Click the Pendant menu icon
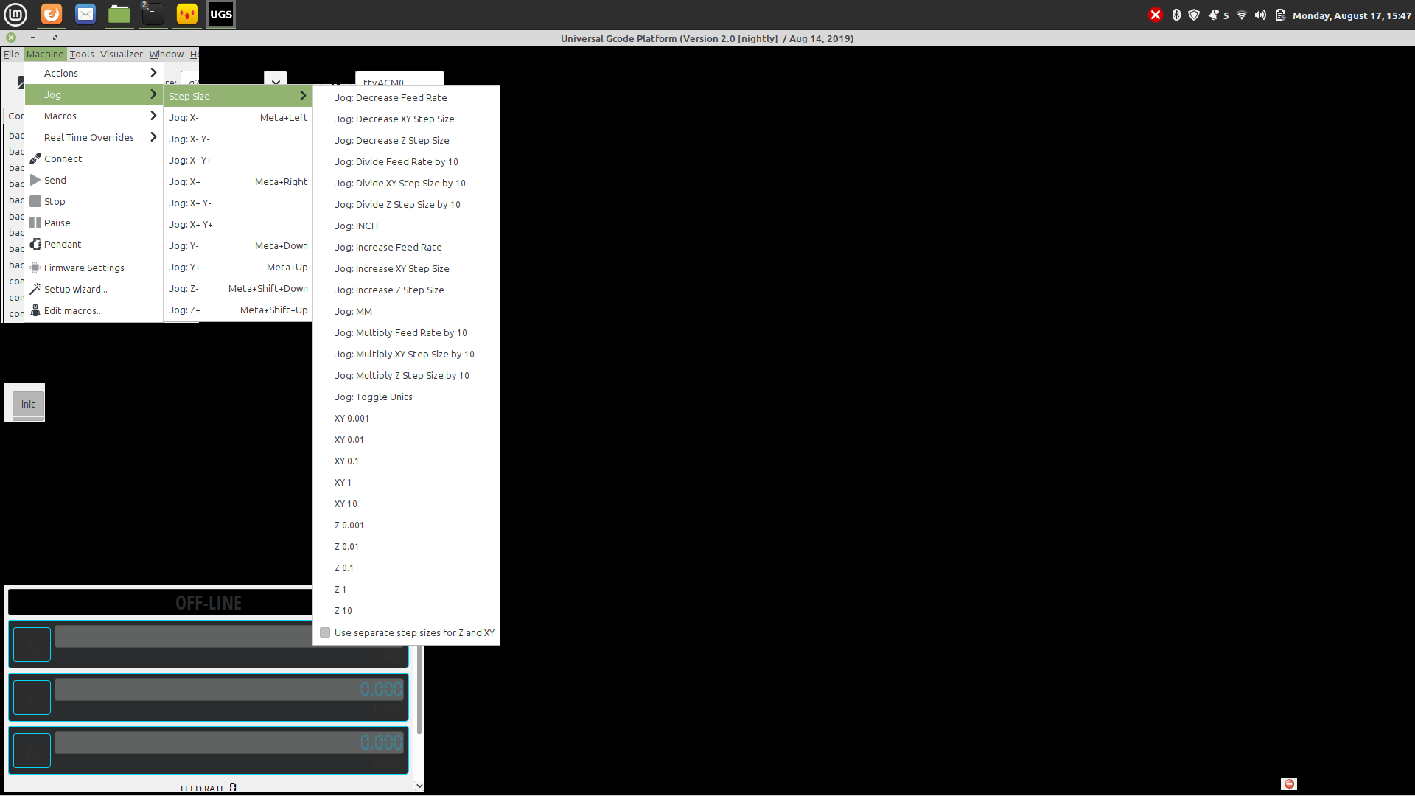This screenshot has height=796, width=1415. 35,244
